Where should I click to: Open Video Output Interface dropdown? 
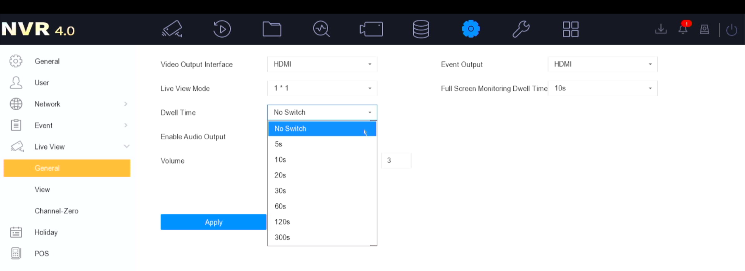(x=322, y=64)
